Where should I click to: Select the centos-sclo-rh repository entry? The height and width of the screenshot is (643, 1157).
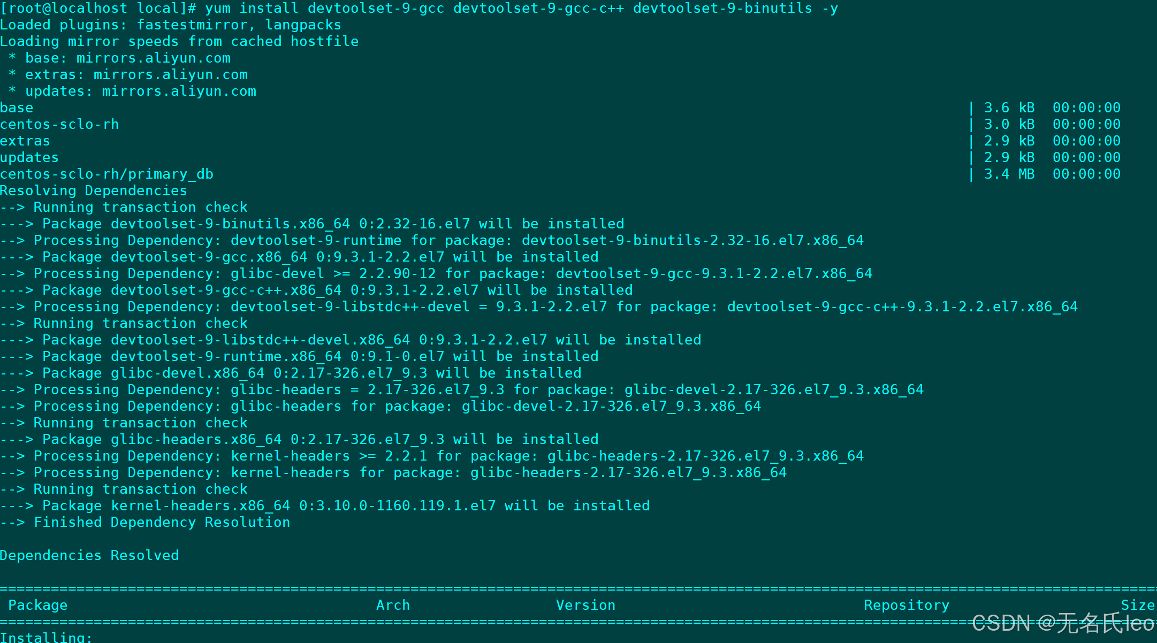pyautogui.click(x=60, y=124)
